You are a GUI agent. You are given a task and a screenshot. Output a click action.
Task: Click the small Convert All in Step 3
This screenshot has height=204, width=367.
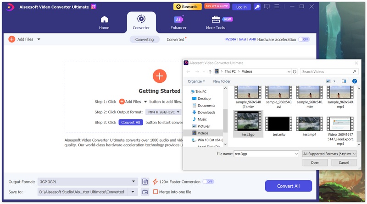[x=131, y=122]
